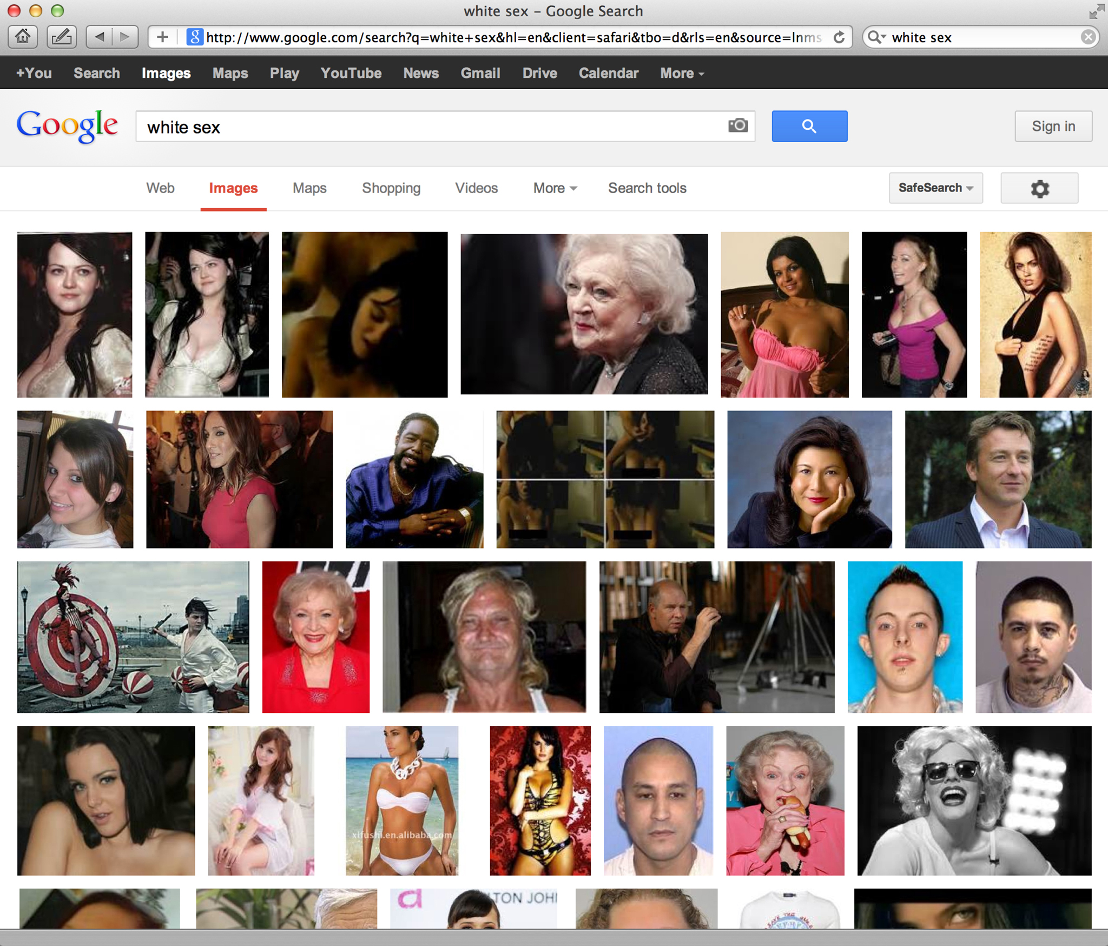Click the browser forward arrow

(x=125, y=37)
